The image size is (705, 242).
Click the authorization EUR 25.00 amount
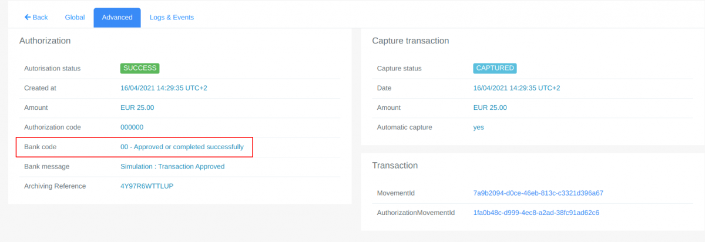[x=137, y=107]
